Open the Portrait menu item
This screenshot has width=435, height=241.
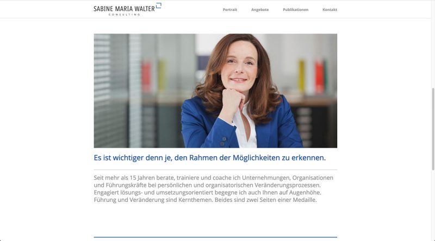coord(229,10)
